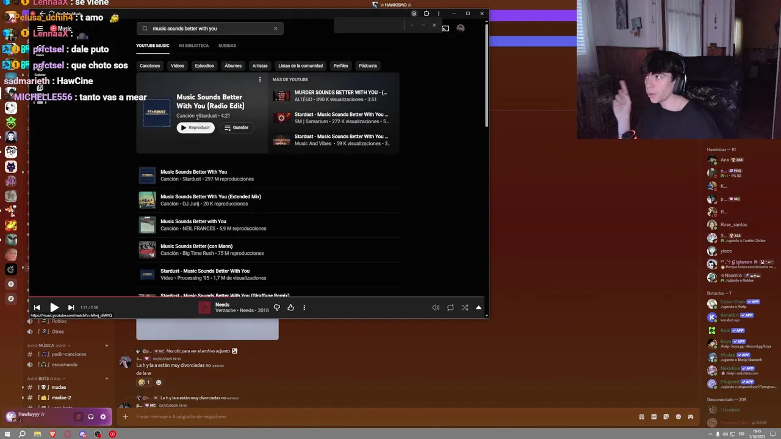Image resolution: width=781 pixels, height=439 pixels.
Task: Open MURDER SOUNDS BETTER WITH YOU video
Action: click(334, 96)
